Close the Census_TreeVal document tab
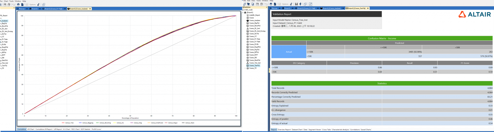 tap(368, 8)
